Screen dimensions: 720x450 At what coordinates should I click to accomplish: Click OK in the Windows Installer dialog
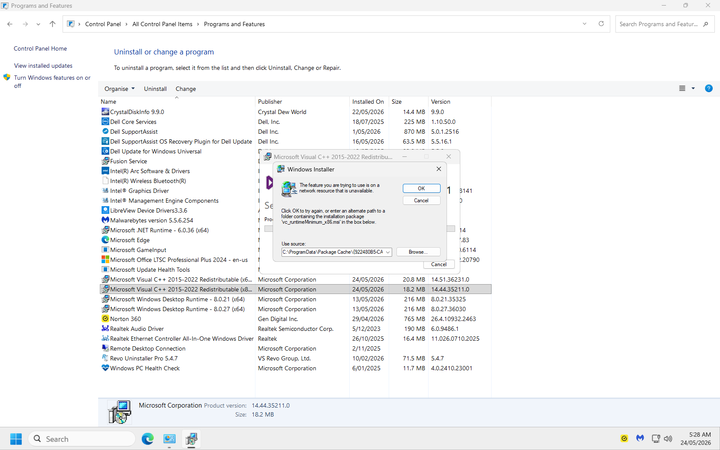421,189
